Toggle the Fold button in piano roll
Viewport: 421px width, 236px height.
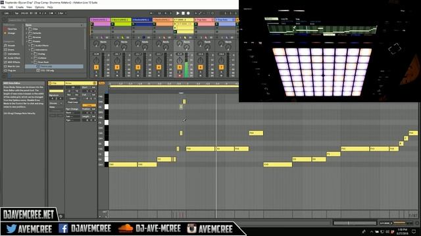102,83
